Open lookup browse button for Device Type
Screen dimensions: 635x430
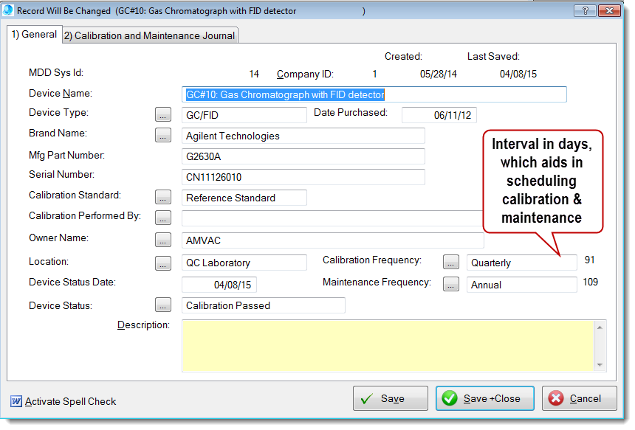click(x=163, y=114)
